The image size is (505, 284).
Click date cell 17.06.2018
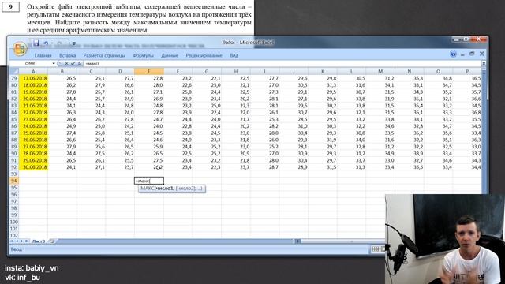[x=33, y=78]
